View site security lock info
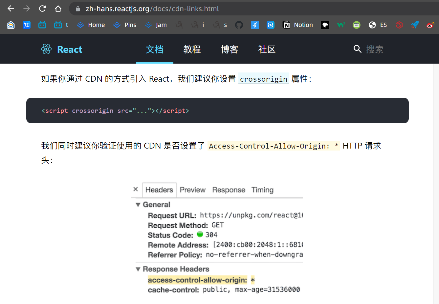 [x=78, y=9]
